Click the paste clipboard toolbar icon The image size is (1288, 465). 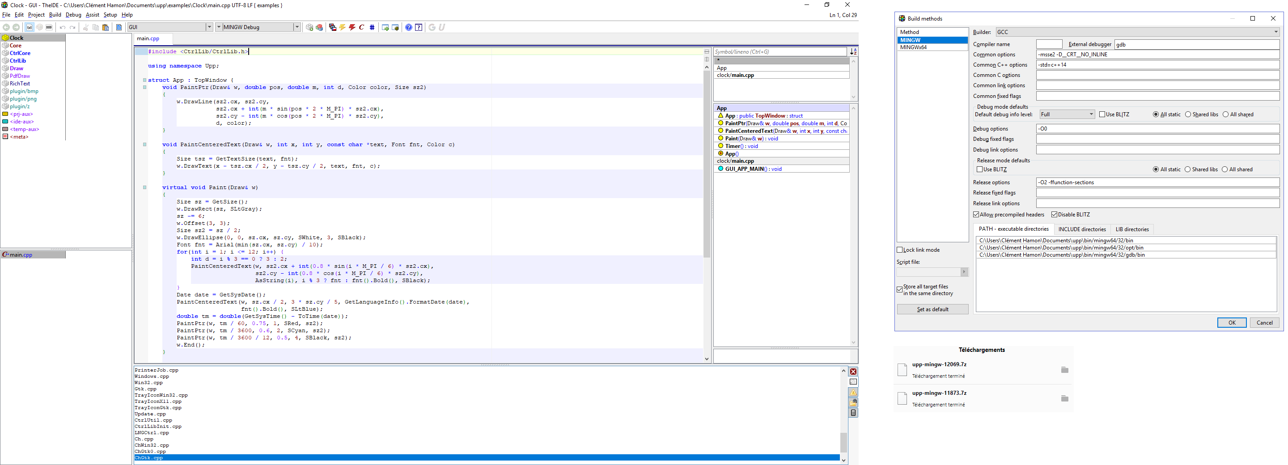click(106, 28)
